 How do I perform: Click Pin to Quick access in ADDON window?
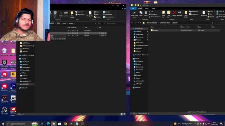tap(134, 14)
